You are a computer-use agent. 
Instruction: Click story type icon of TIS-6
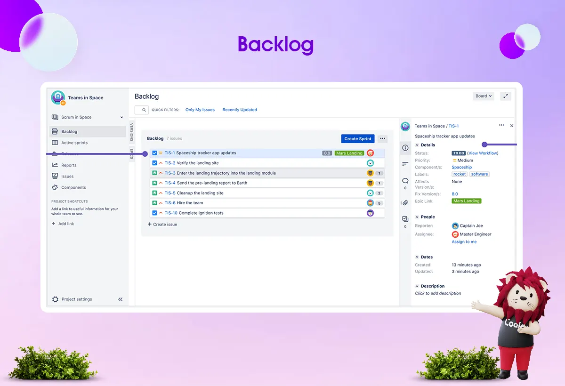point(154,203)
